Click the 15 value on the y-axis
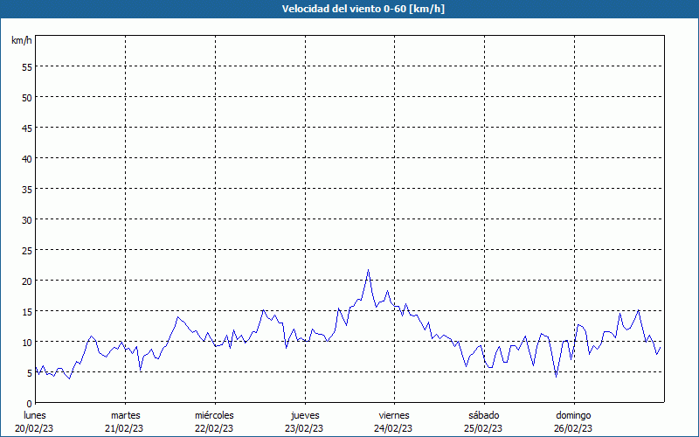Screen dimensions: 699x437 [x=27, y=312]
